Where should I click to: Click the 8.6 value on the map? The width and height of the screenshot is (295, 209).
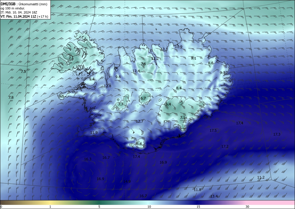[211, 63]
